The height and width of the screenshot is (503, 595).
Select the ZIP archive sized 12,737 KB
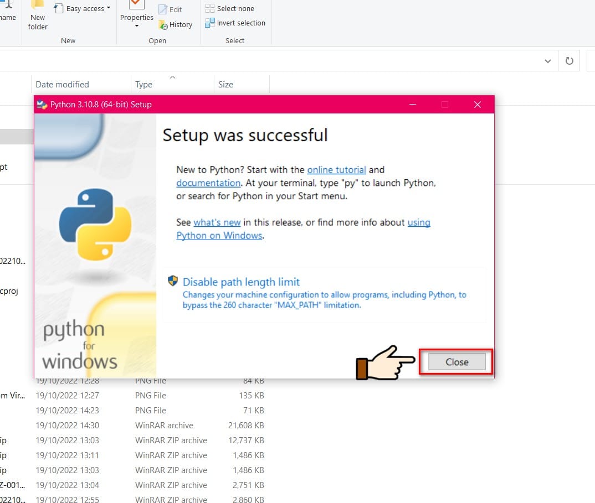(133, 440)
